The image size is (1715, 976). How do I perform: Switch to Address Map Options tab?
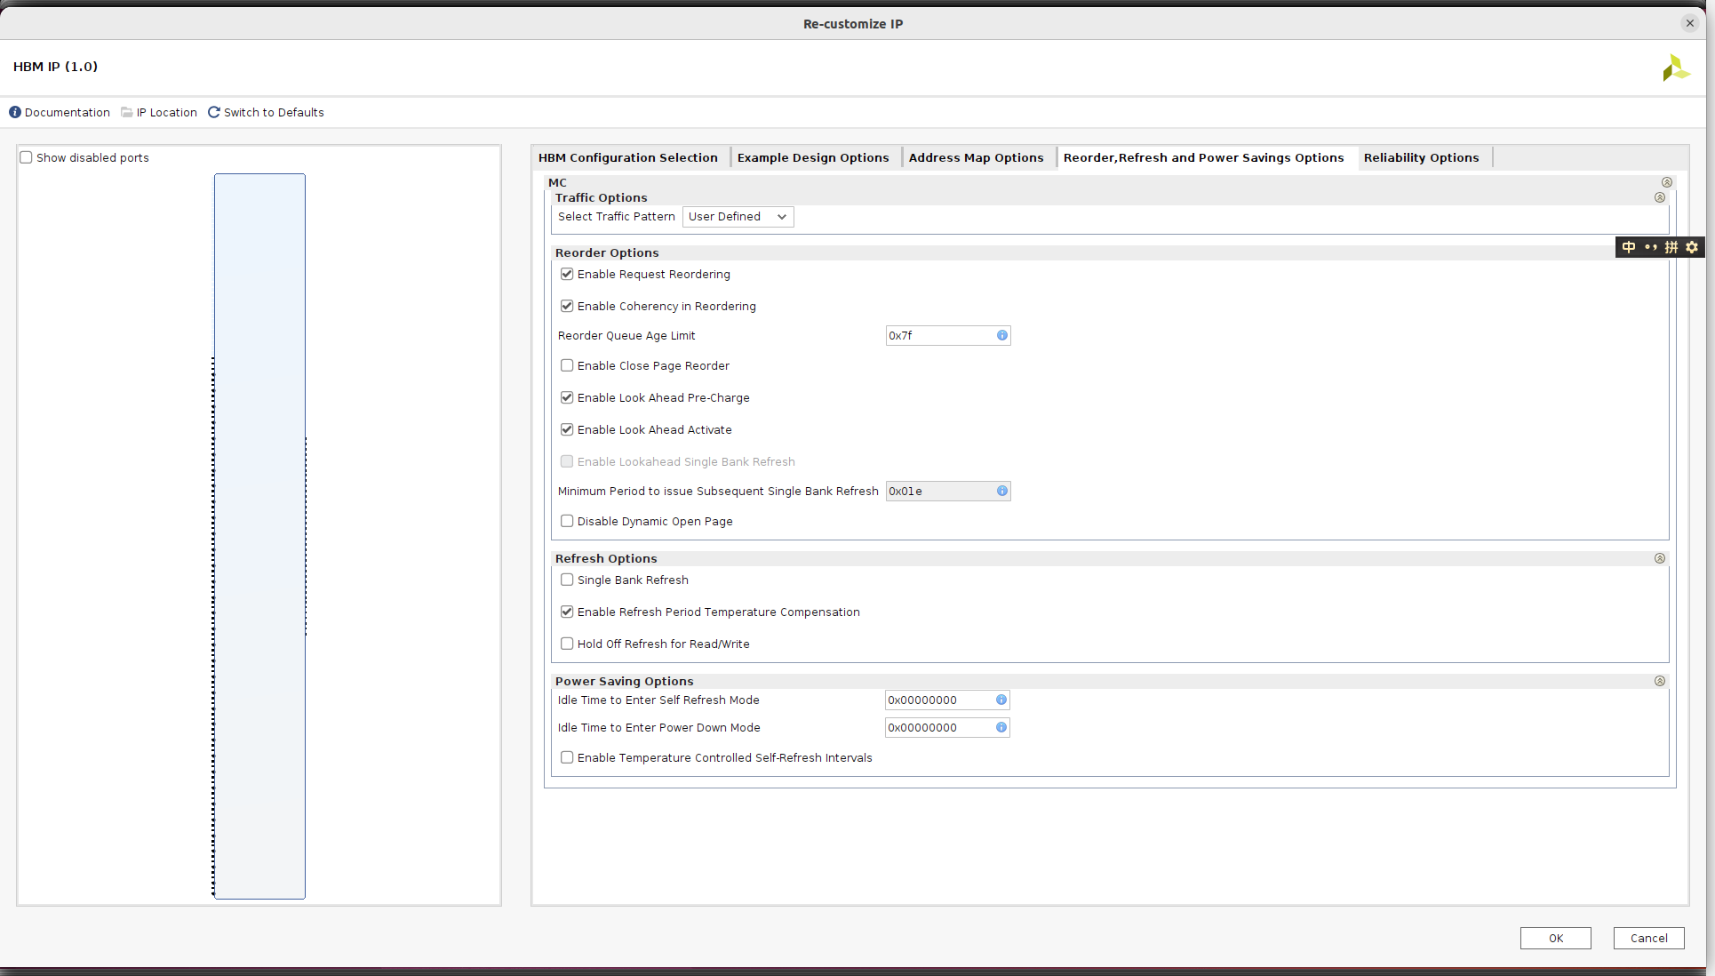pyautogui.click(x=976, y=157)
